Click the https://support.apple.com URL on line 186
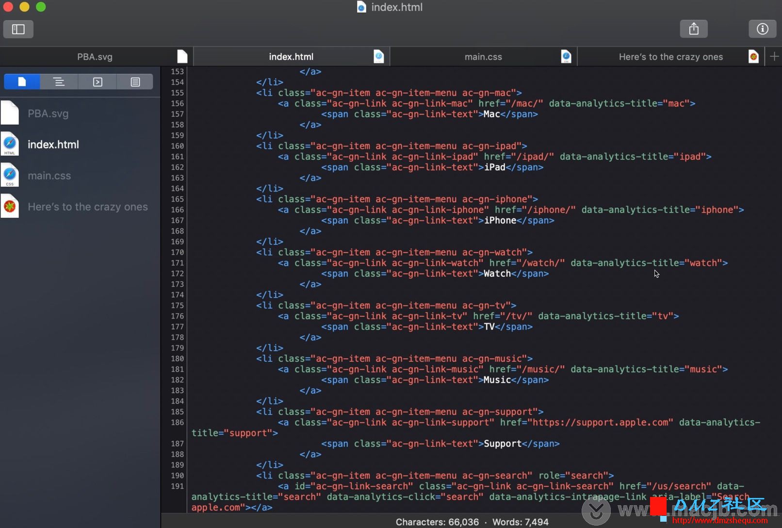This screenshot has width=782, height=528. pos(601,422)
